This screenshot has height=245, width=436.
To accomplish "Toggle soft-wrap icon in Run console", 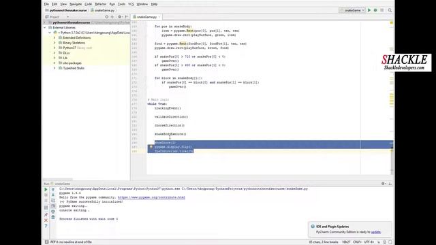I will [53, 201].
